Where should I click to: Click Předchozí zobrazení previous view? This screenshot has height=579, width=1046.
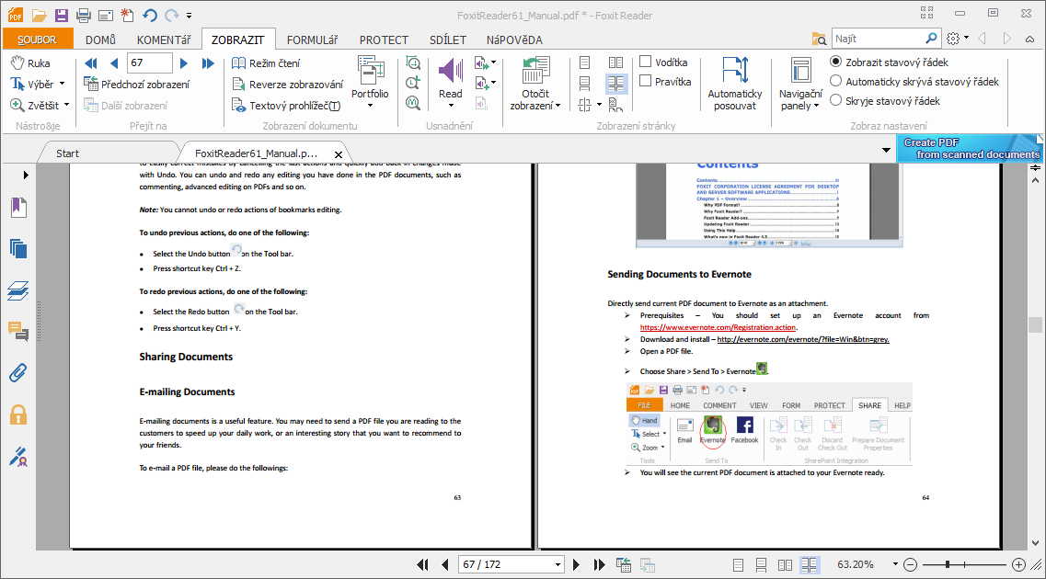point(137,85)
